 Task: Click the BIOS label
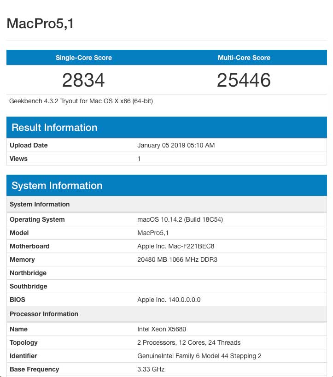point(18,300)
